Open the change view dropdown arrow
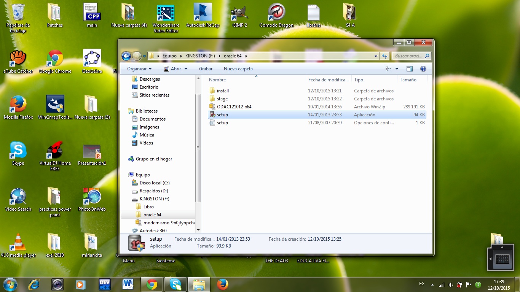 coord(397,68)
